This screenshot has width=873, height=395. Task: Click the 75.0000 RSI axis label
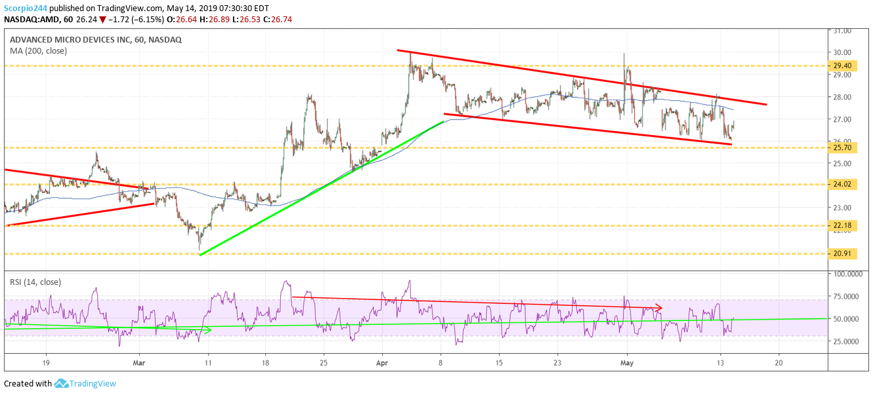tap(847, 297)
